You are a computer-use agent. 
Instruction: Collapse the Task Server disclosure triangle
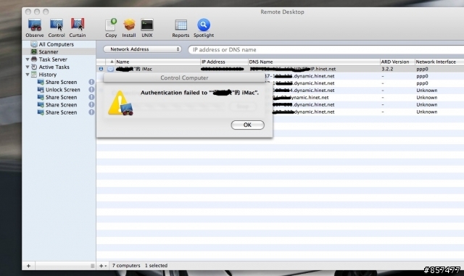(28, 59)
